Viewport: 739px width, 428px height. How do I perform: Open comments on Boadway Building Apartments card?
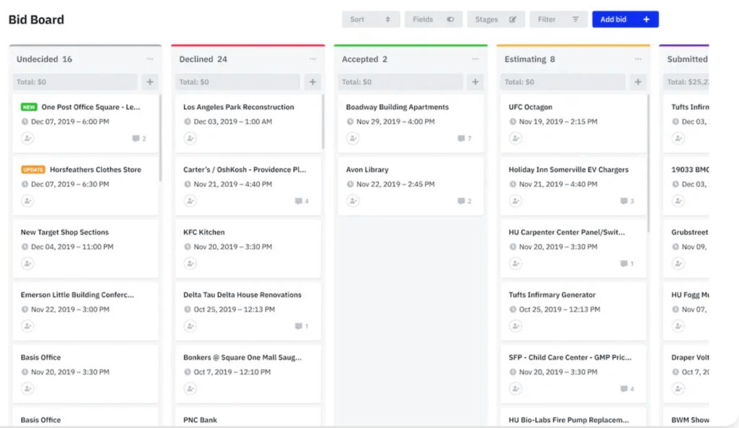coord(464,139)
